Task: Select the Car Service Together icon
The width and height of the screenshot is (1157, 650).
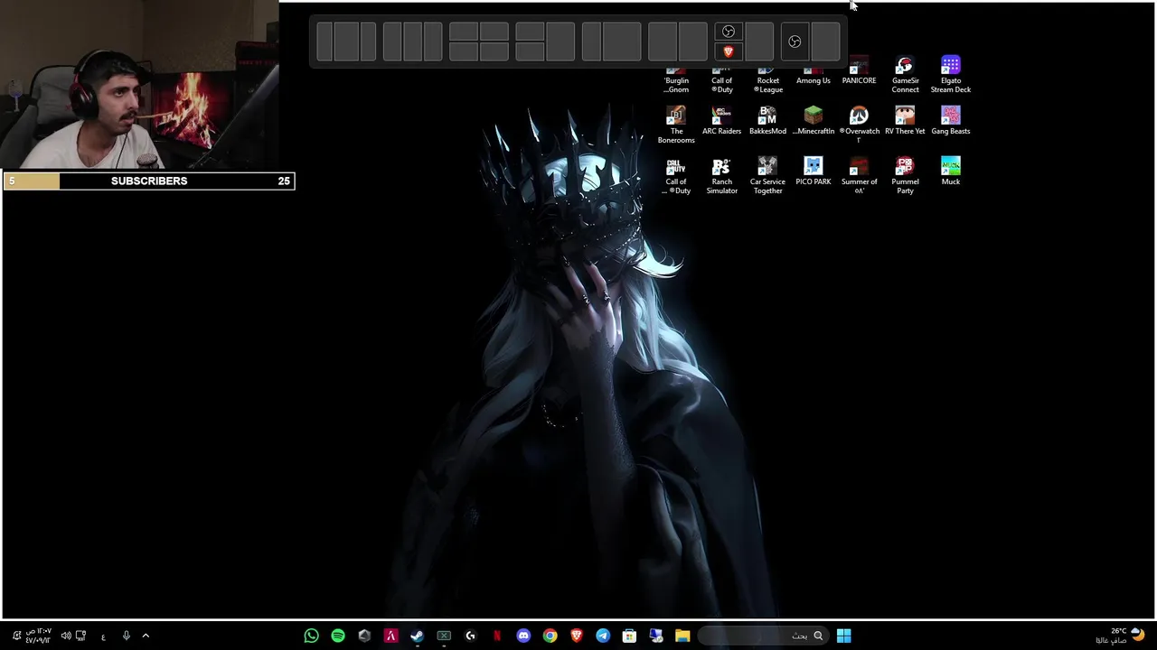Action: tap(767, 176)
